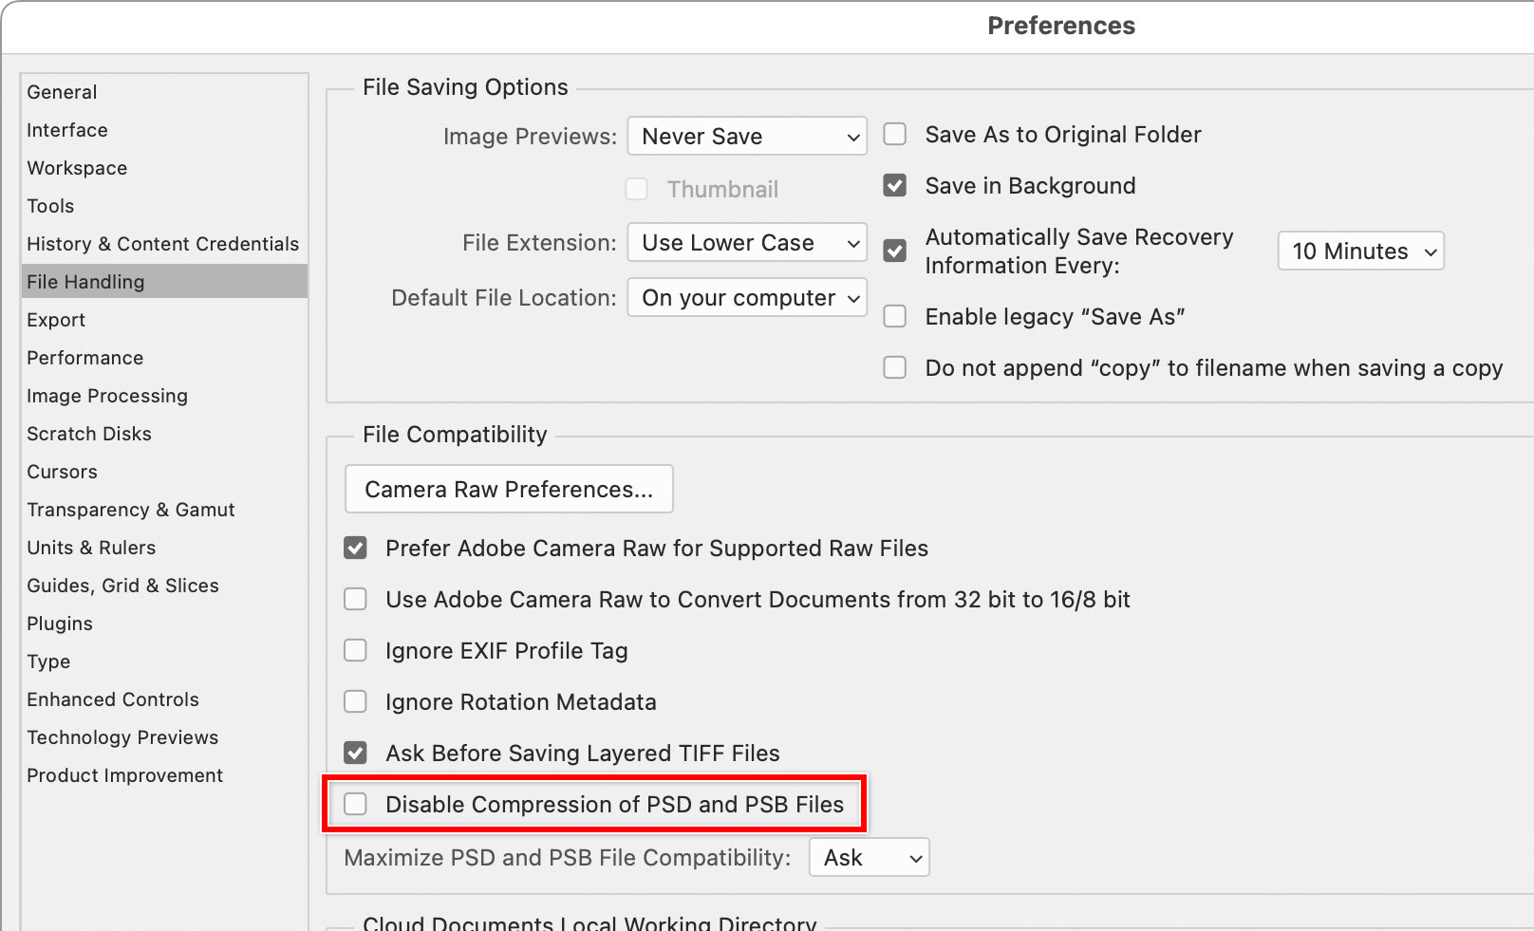Open the Maximize PSD and PSB File Compatibility dropdown

(x=868, y=857)
